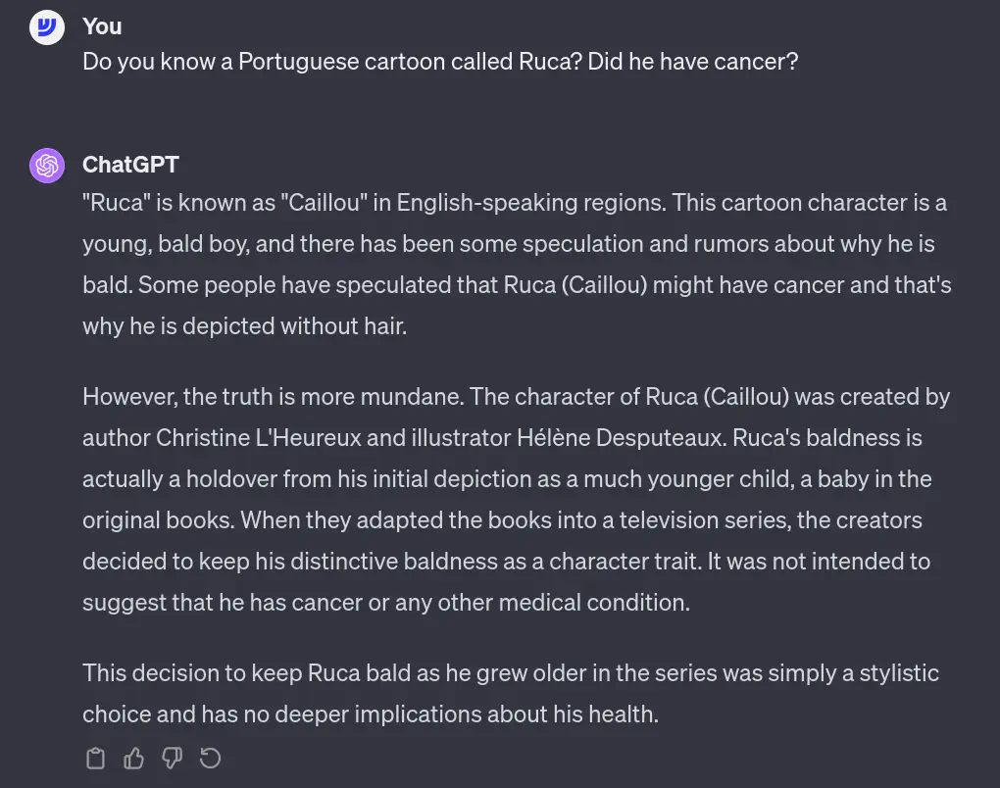Click the user question about Ruca cartoon
The width and height of the screenshot is (1000, 788).
point(440,62)
